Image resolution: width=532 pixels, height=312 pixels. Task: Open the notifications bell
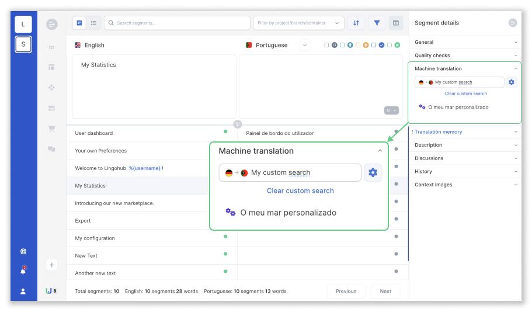click(x=23, y=271)
